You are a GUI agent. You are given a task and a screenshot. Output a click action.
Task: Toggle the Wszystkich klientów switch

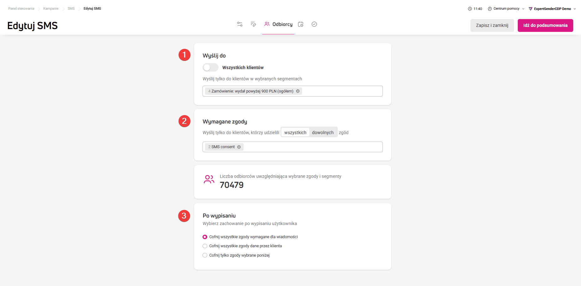pos(210,68)
